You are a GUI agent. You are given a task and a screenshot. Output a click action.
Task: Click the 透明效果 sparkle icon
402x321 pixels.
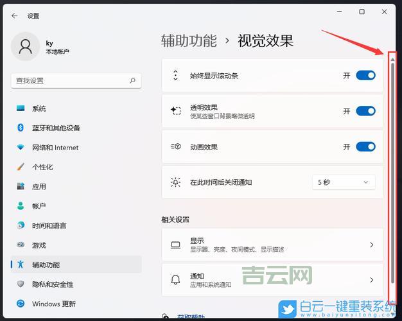point(175,111)
